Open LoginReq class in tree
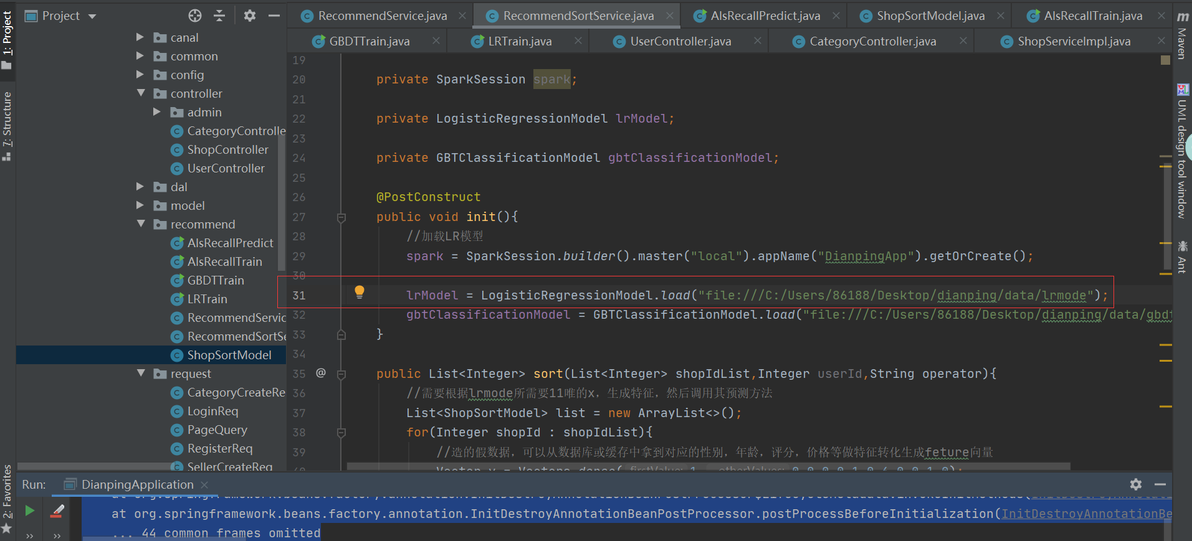 212,411
